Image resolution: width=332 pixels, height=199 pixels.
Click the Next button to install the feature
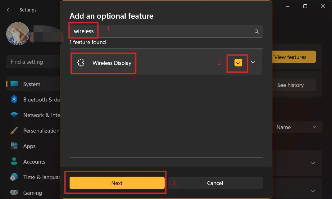117,183
